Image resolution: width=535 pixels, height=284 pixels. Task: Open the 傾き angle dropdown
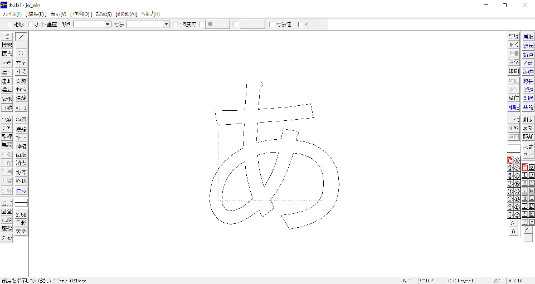pyautogui.click(x=93, y=24)
